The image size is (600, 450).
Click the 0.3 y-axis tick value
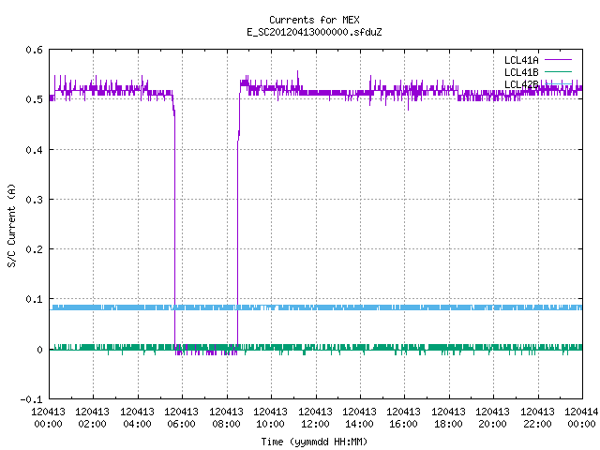point(35,200)
